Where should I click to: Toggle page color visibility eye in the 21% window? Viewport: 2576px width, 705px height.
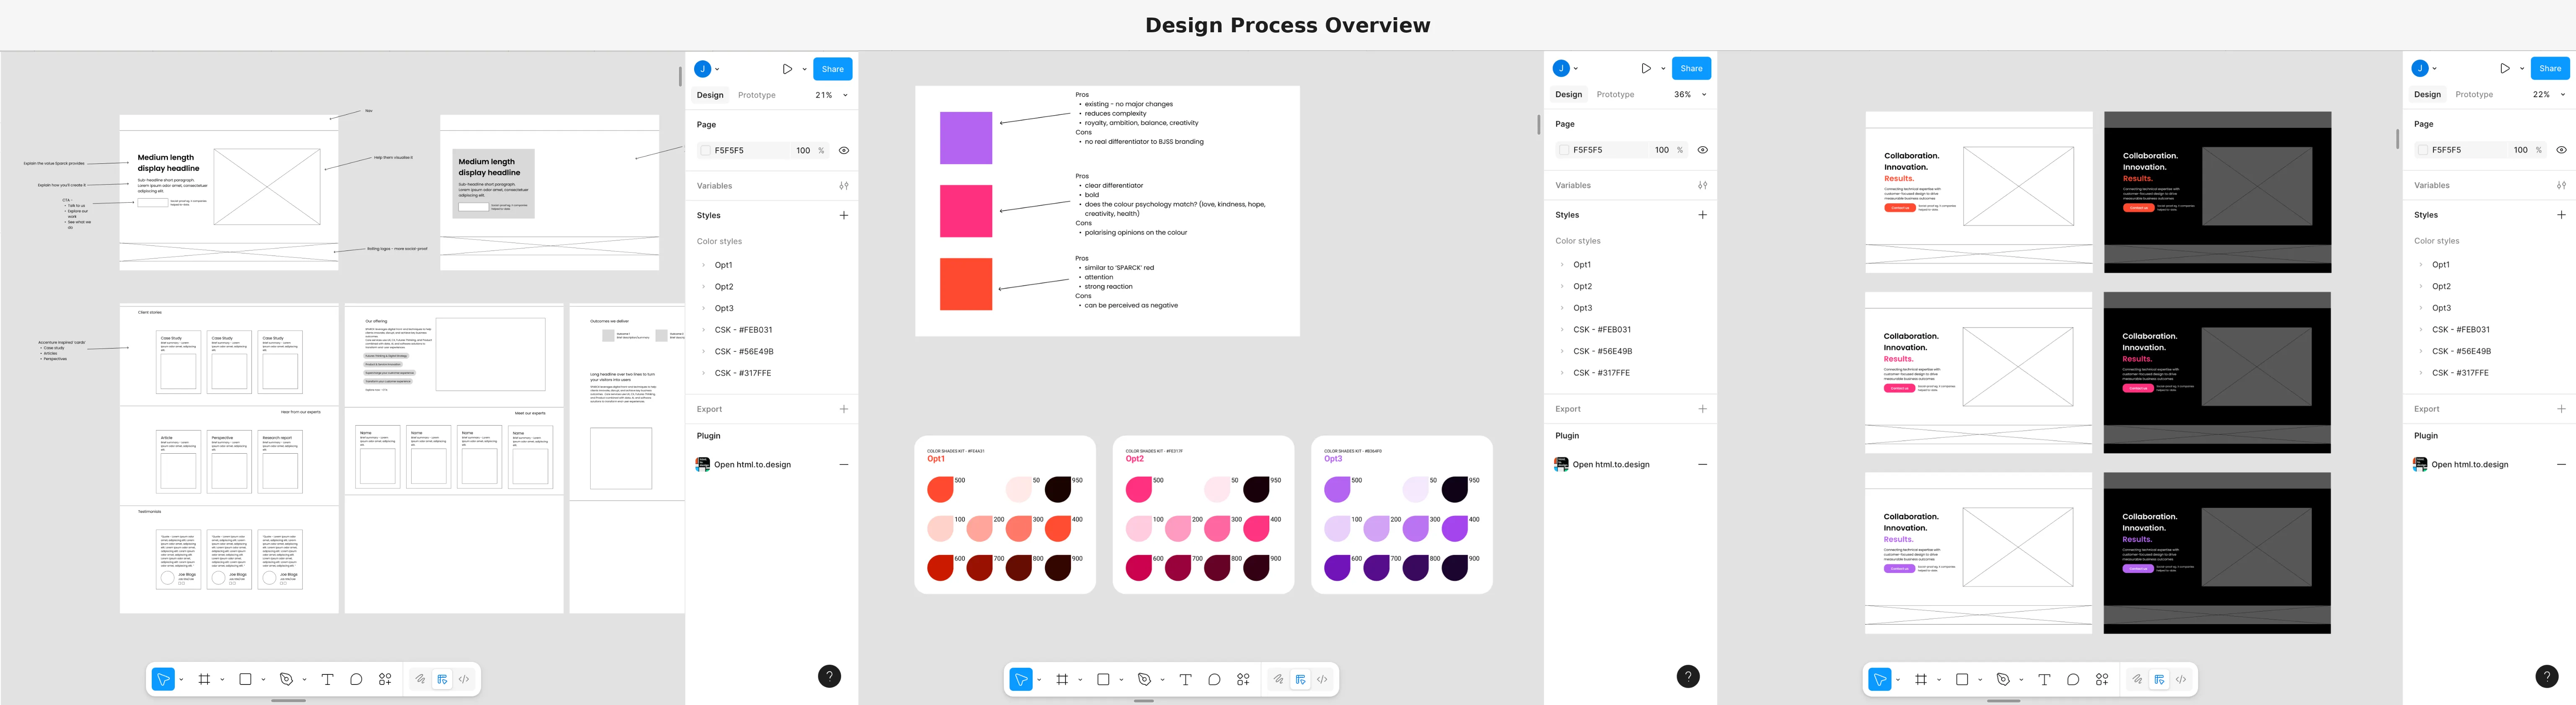tap(844, 150)
